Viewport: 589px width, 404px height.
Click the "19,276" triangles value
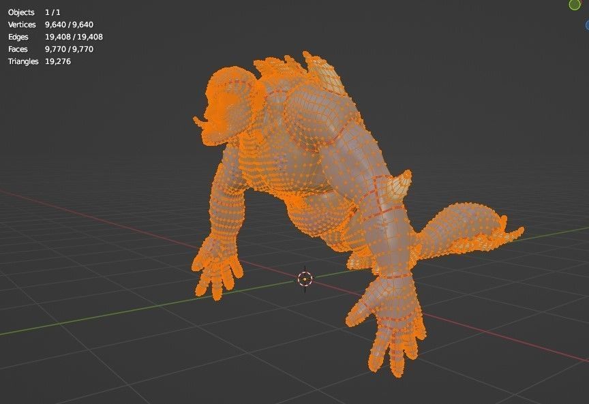click(58, 61)
